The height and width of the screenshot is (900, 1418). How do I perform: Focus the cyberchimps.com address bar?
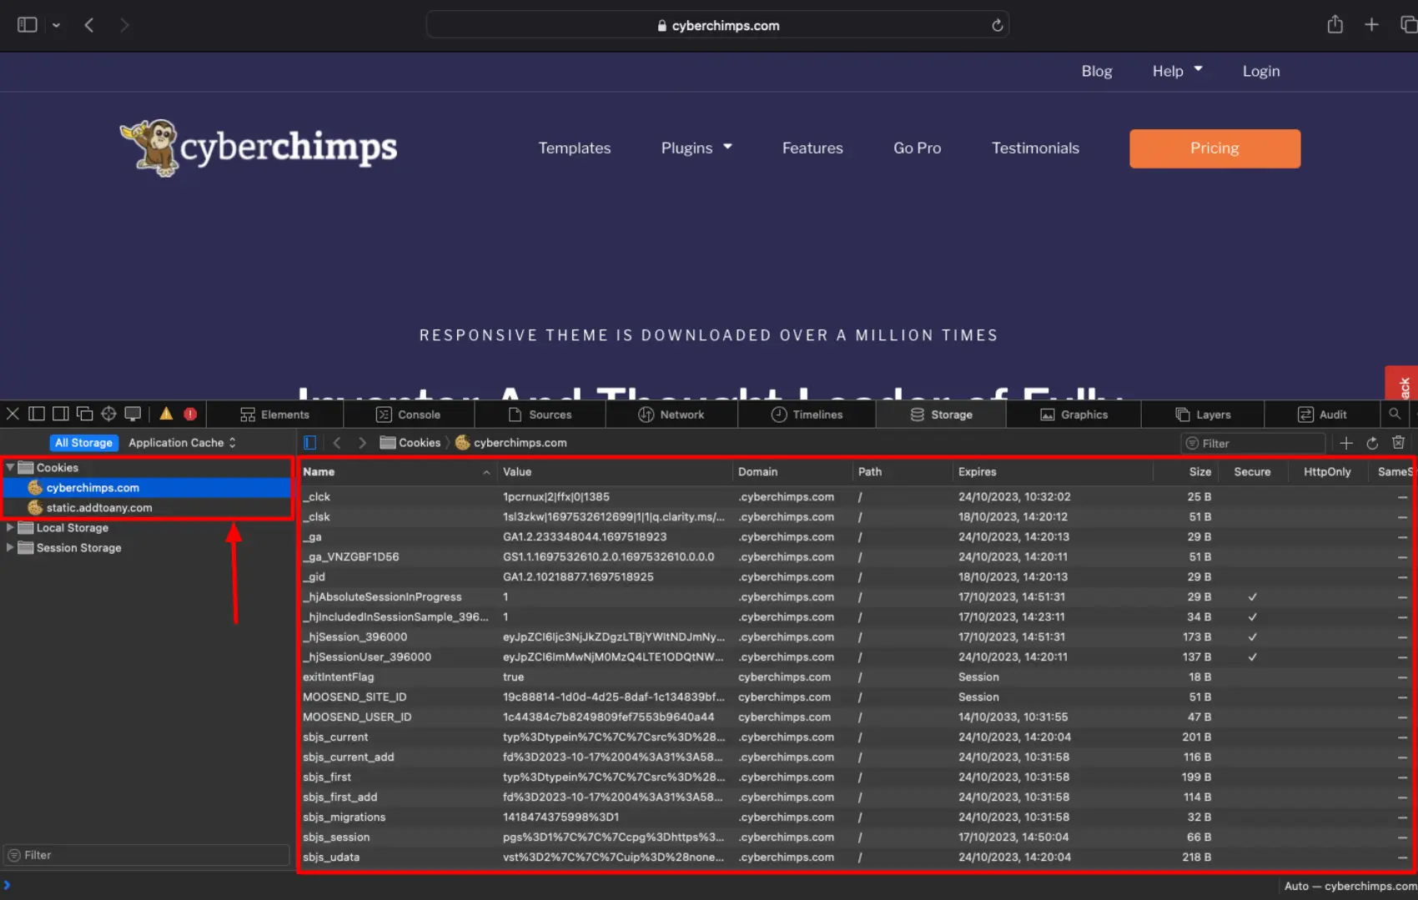[x=717, y=25]
